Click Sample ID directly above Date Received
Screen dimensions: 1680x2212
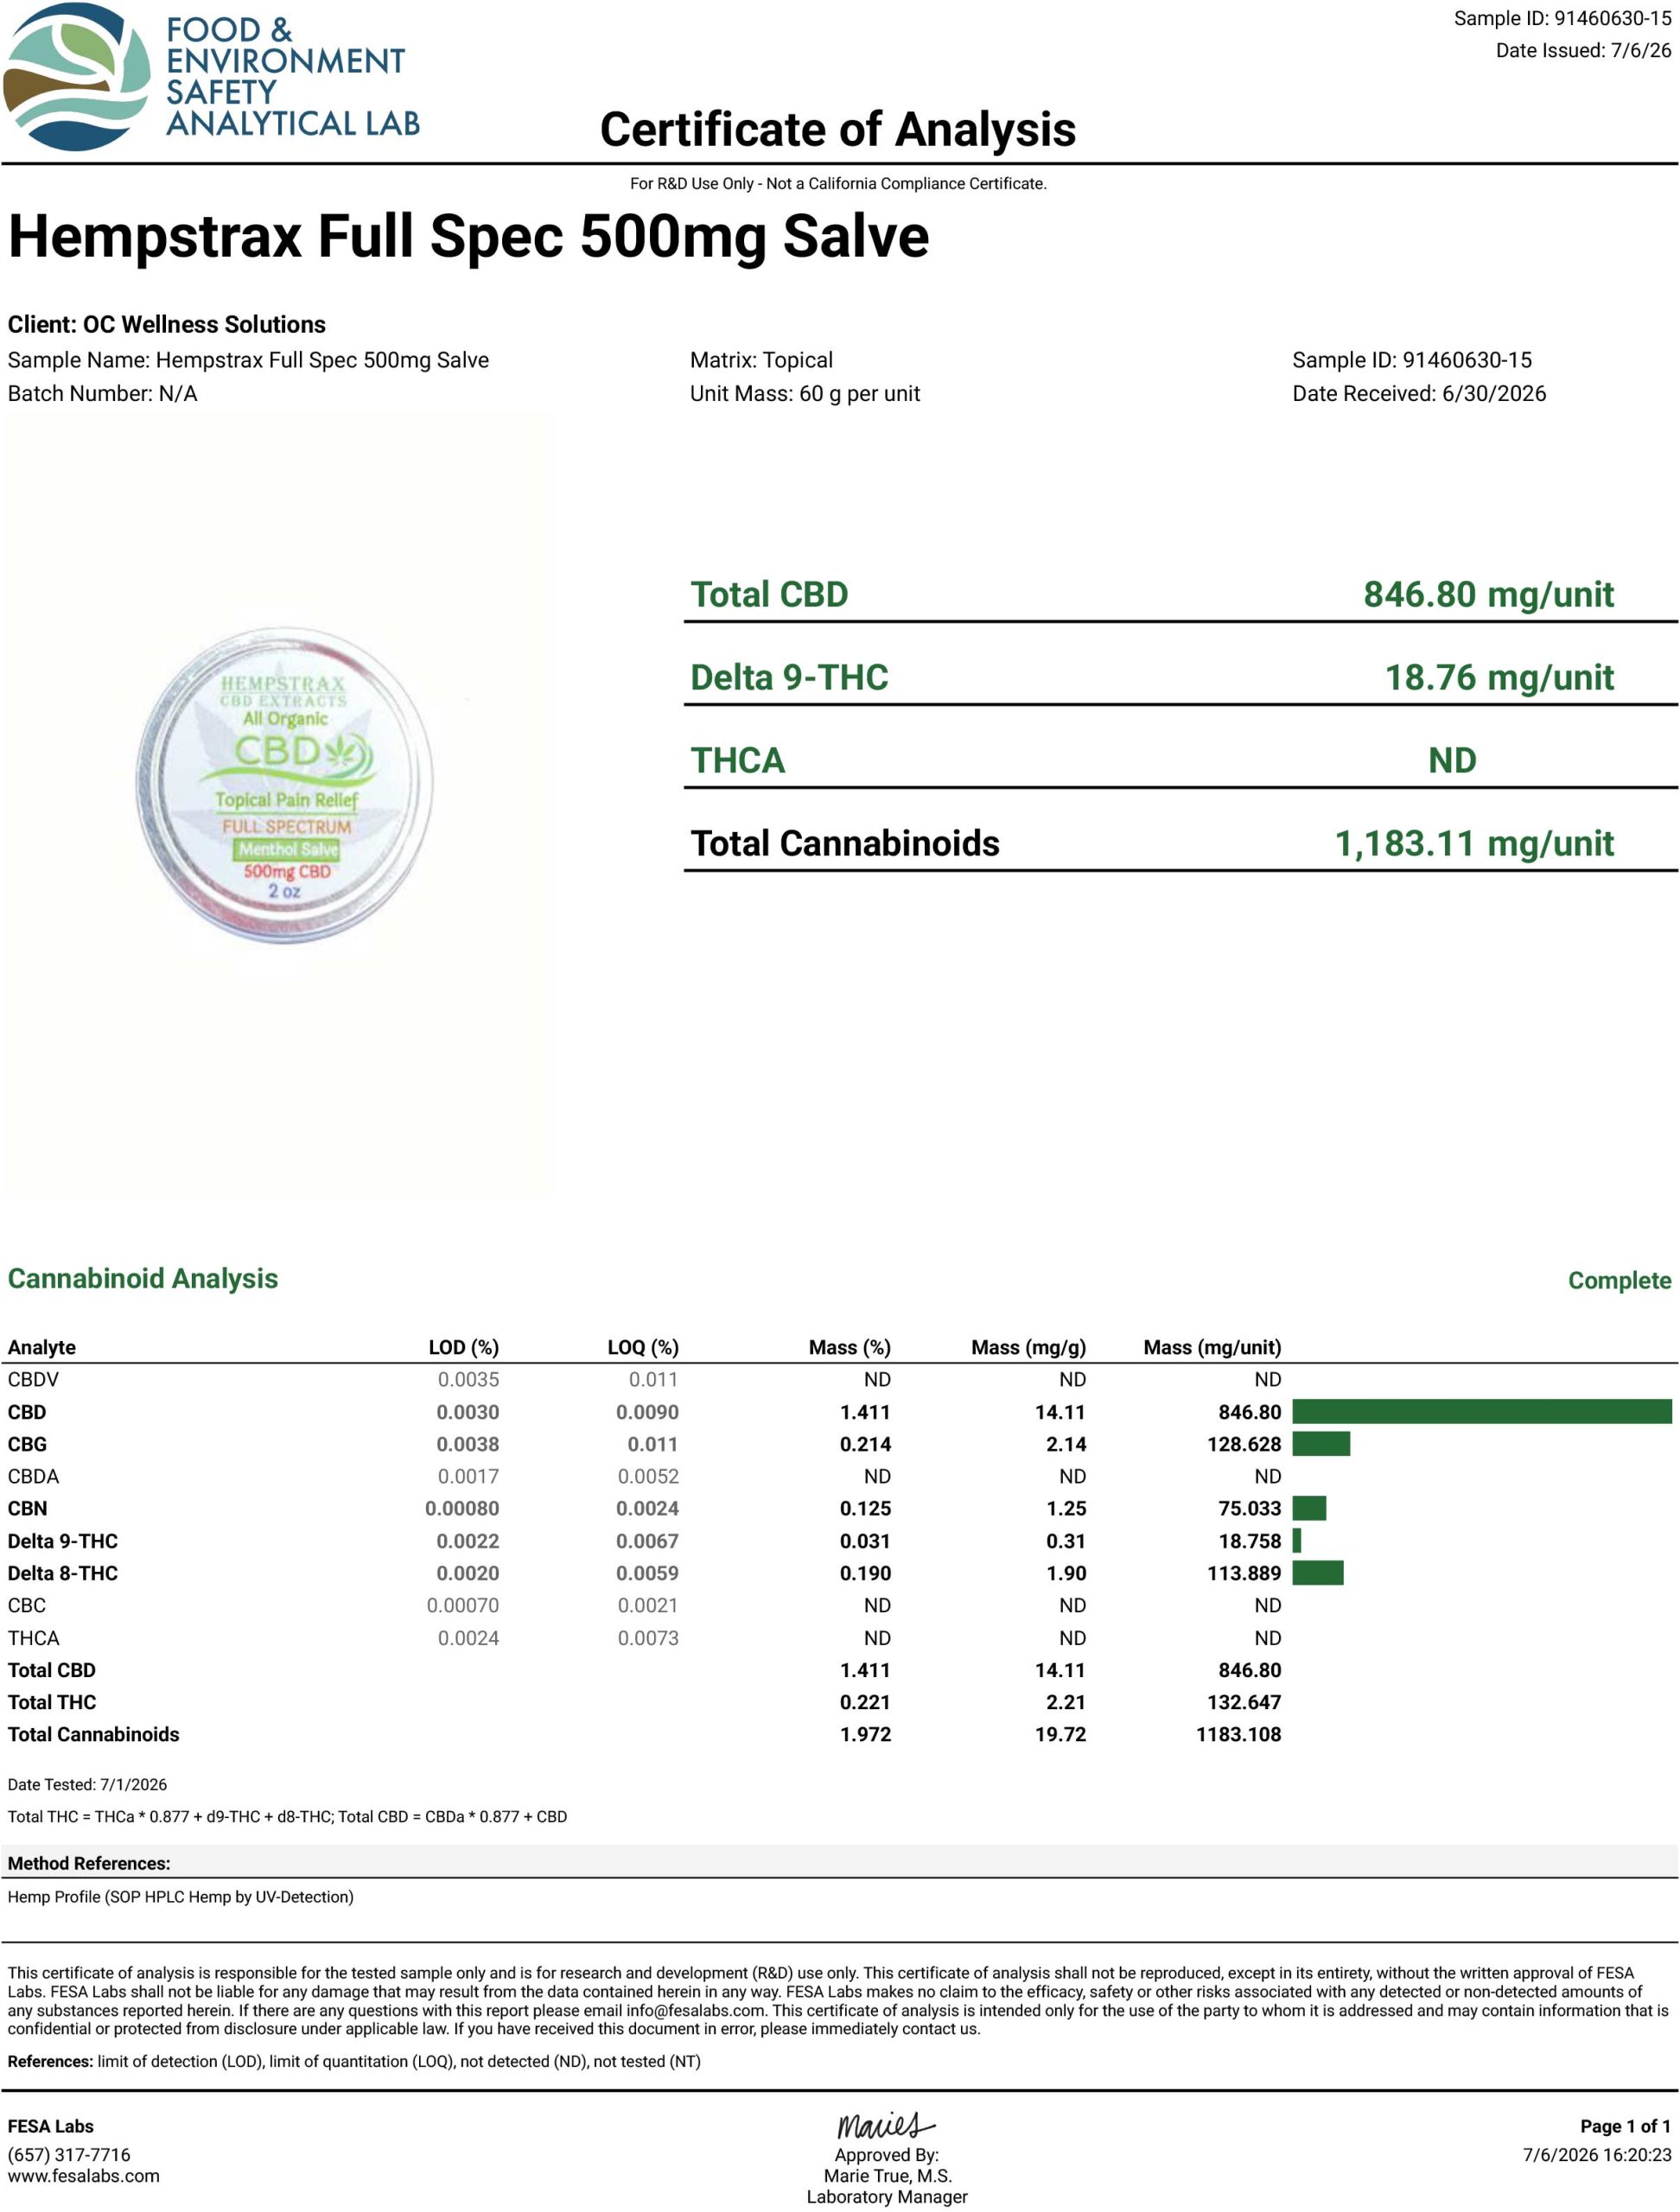(x=1412, y=360)
